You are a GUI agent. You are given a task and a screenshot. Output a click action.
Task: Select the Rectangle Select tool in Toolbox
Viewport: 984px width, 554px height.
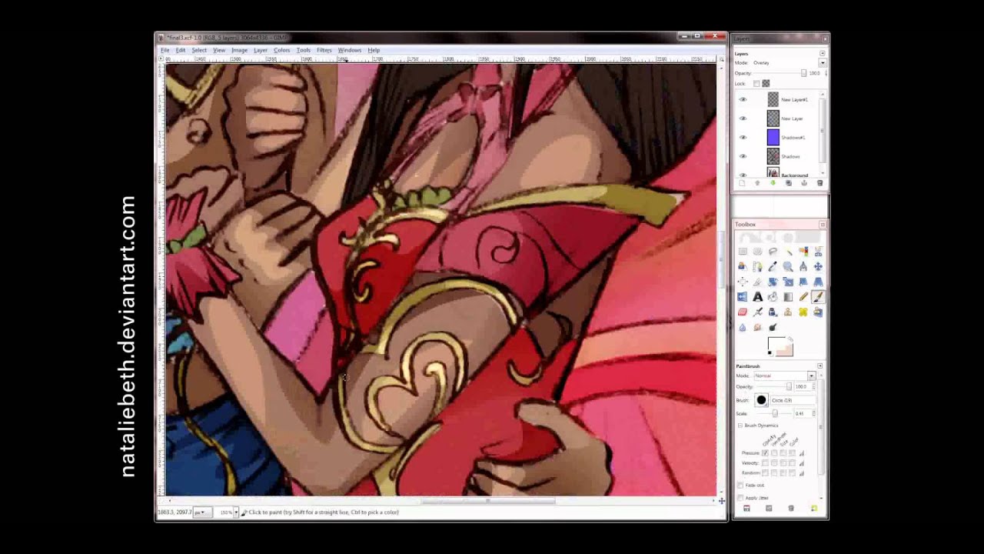pyautogui.click(x=743, y=252)
